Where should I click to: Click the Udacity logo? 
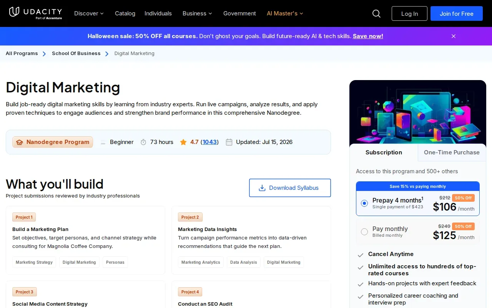(35, 13)
